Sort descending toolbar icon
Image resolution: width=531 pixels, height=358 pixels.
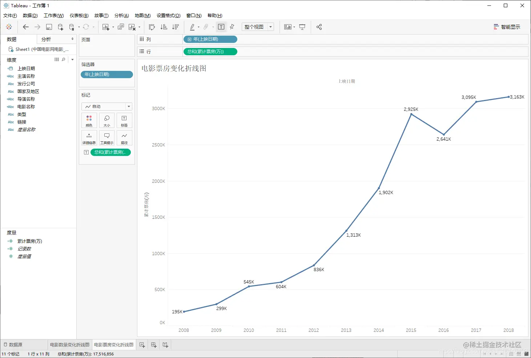(x=176, y=27)
